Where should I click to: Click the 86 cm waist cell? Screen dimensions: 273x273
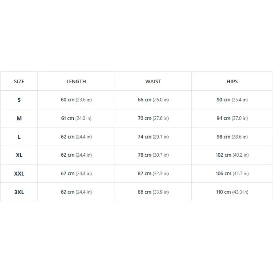click(153, 192)
